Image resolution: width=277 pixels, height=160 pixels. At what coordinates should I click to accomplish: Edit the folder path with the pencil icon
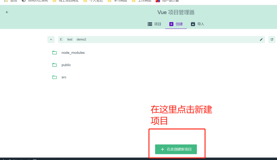tap(261, 40)
